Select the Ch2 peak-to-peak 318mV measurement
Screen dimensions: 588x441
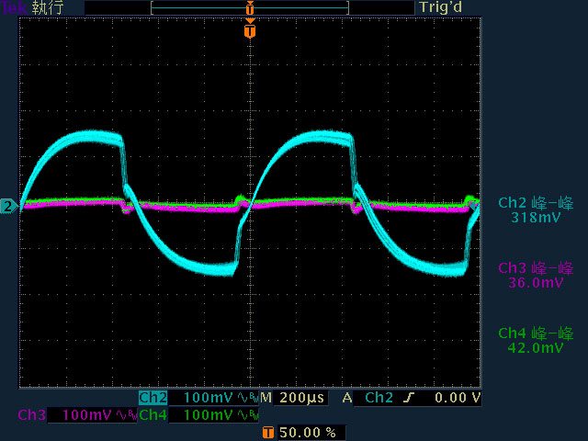click(x=536, y=210)
